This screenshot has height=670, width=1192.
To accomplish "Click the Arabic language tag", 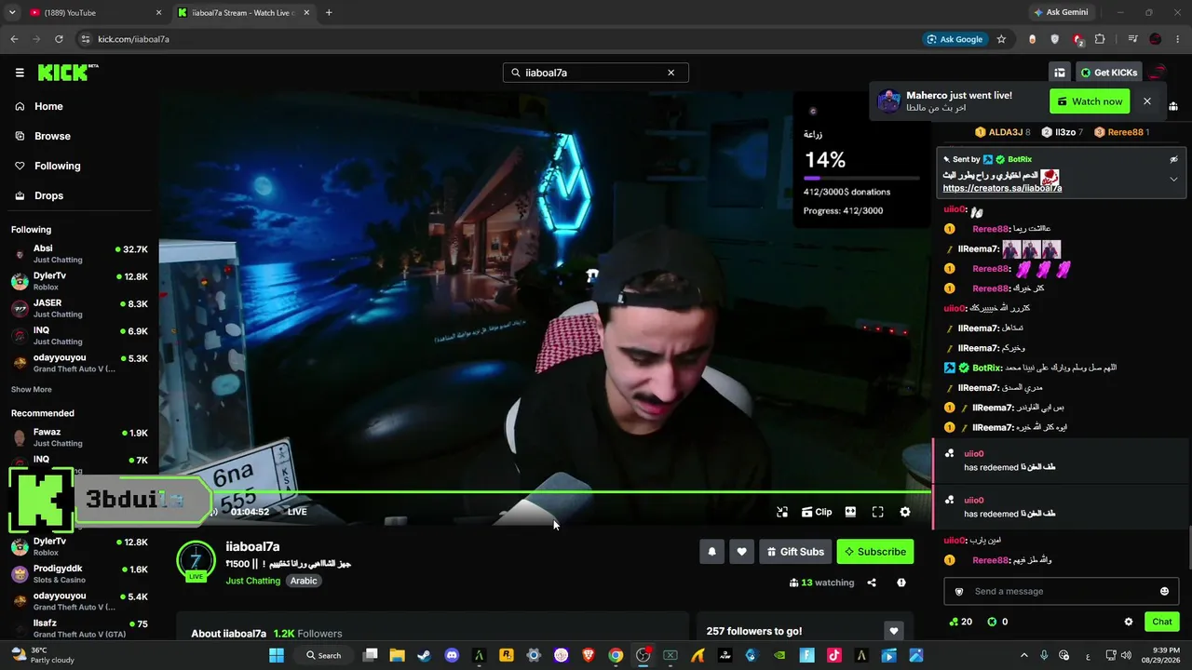I will point(304,581).
